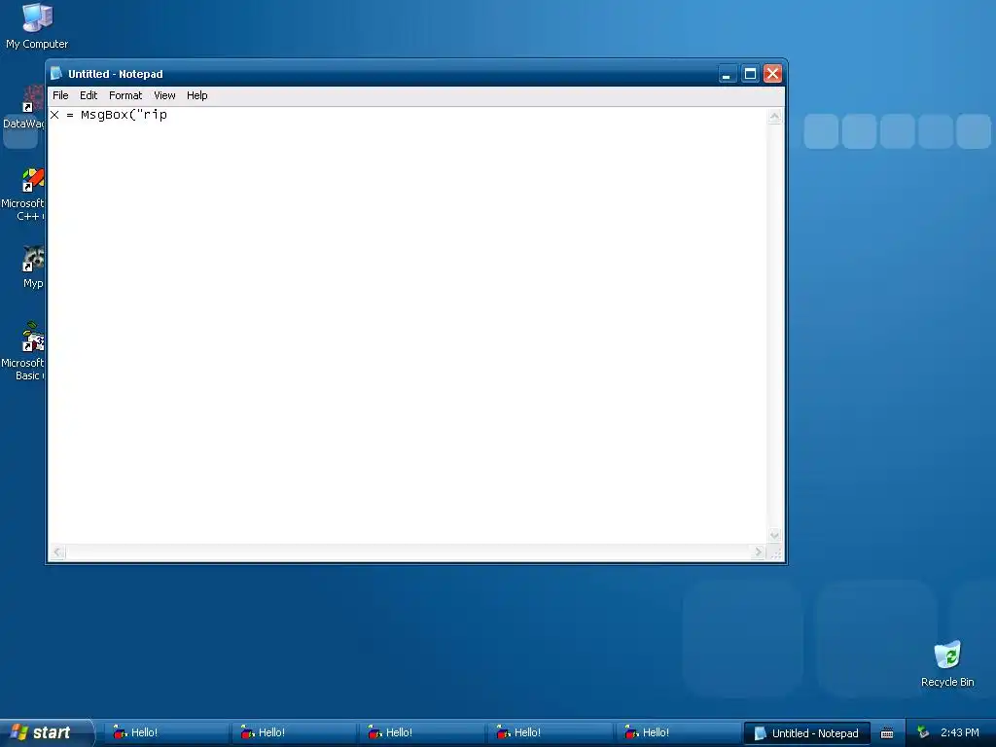The width and height of the screenshot is (996, 747).
Task: Click vertical scrollbar down arrow in Notepad
Action: click(x=774, y=536)
